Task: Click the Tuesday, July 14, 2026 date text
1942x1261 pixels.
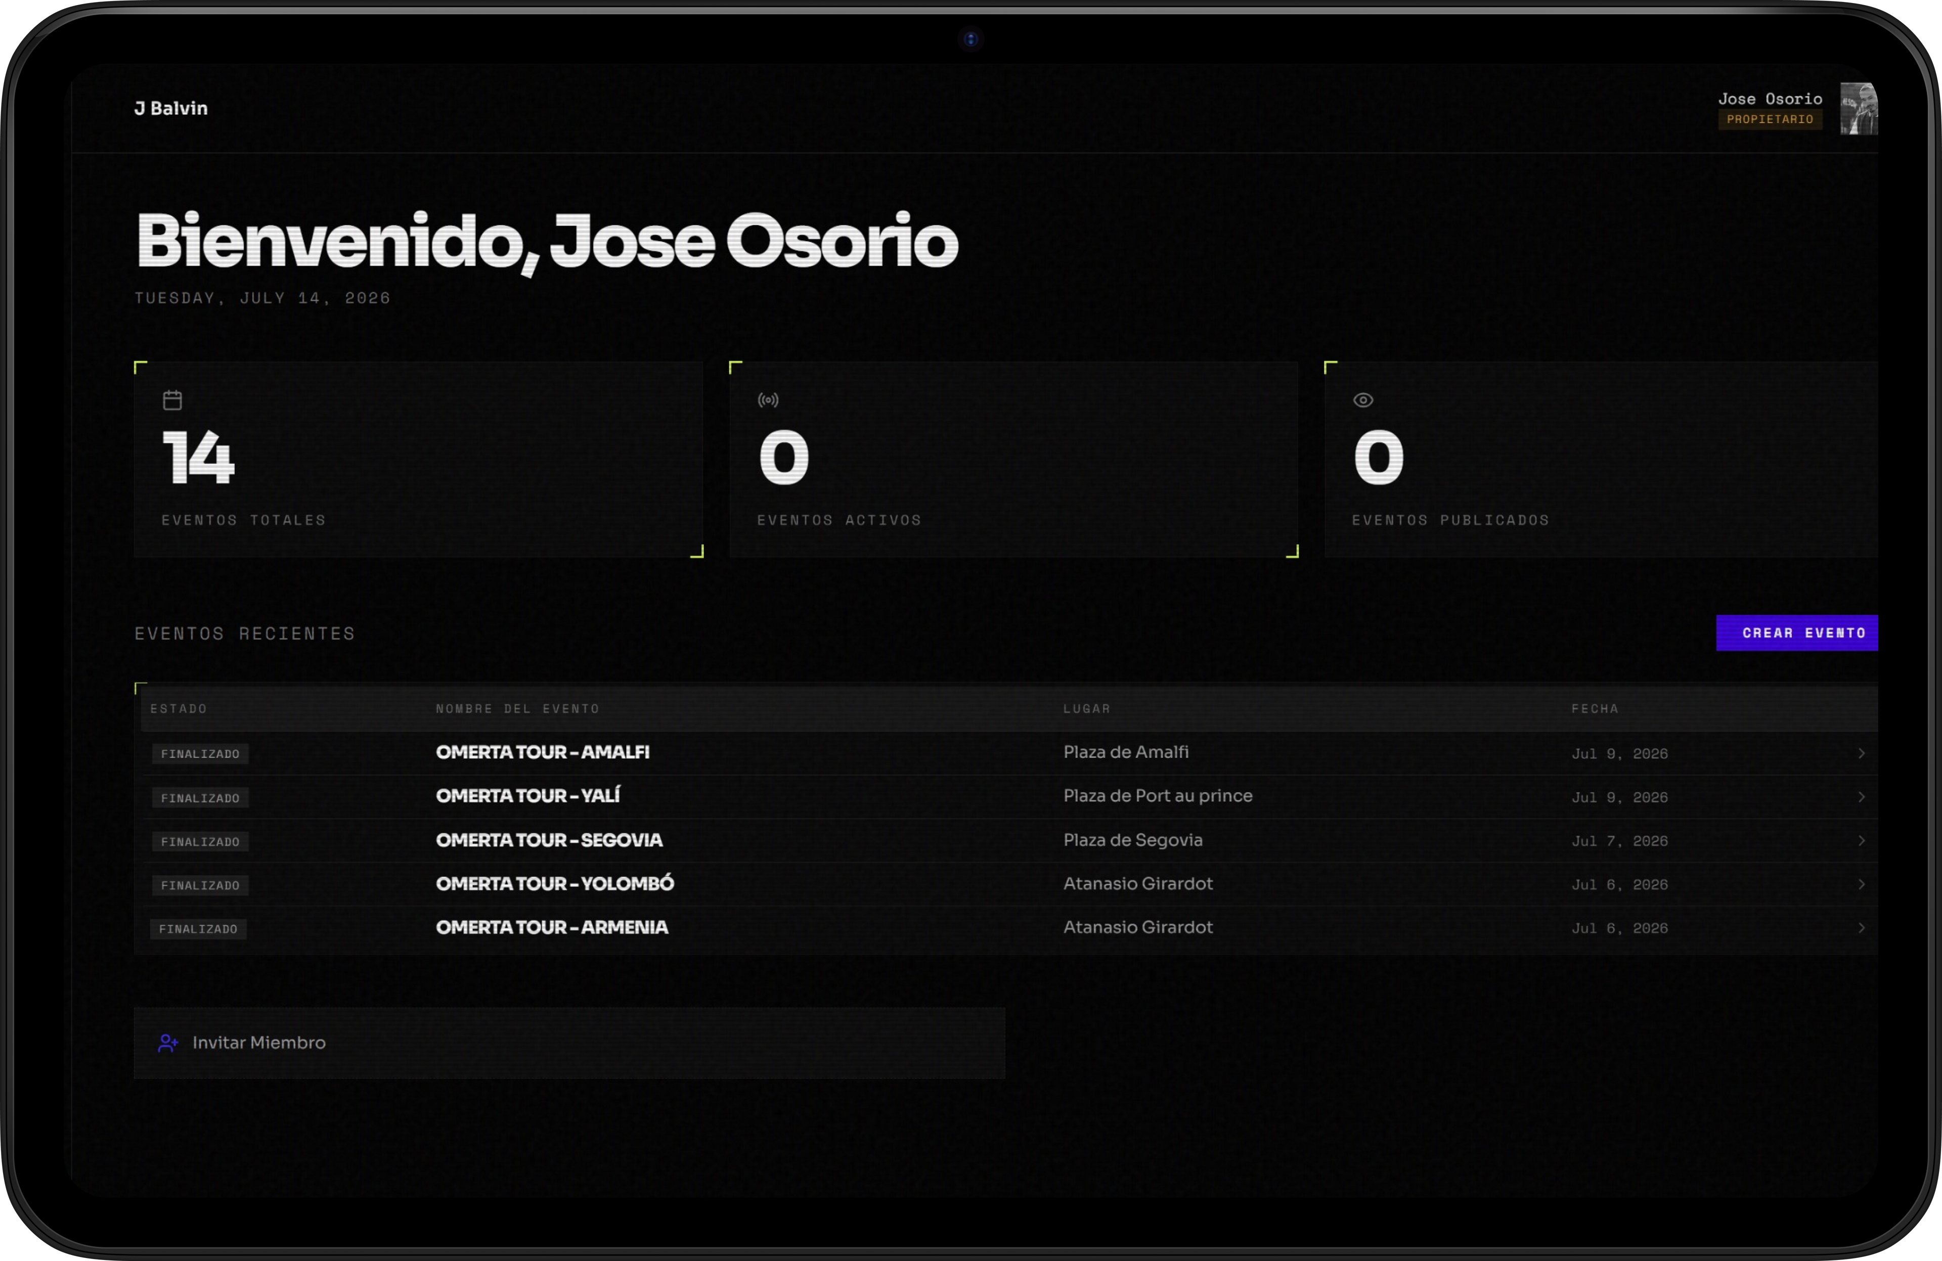Action: point(262,298)
